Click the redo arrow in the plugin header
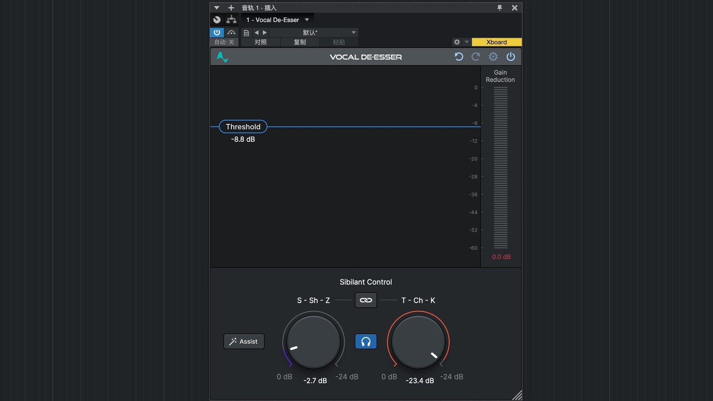The width and height of the screenshot is (713, 401). (475, 57)
